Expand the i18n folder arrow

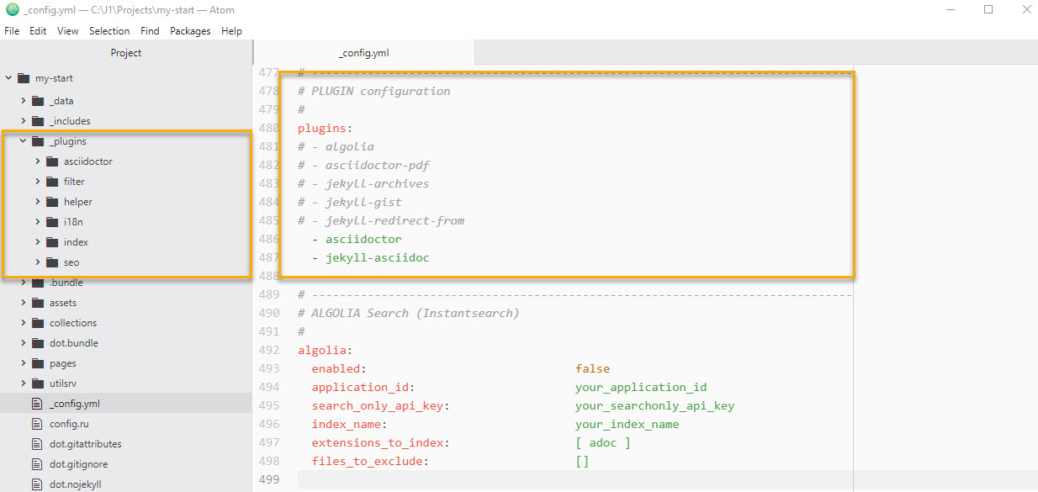[x=38, y=222]
